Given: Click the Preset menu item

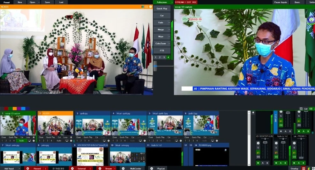Looking at the screenshot, I should [6, 2].
